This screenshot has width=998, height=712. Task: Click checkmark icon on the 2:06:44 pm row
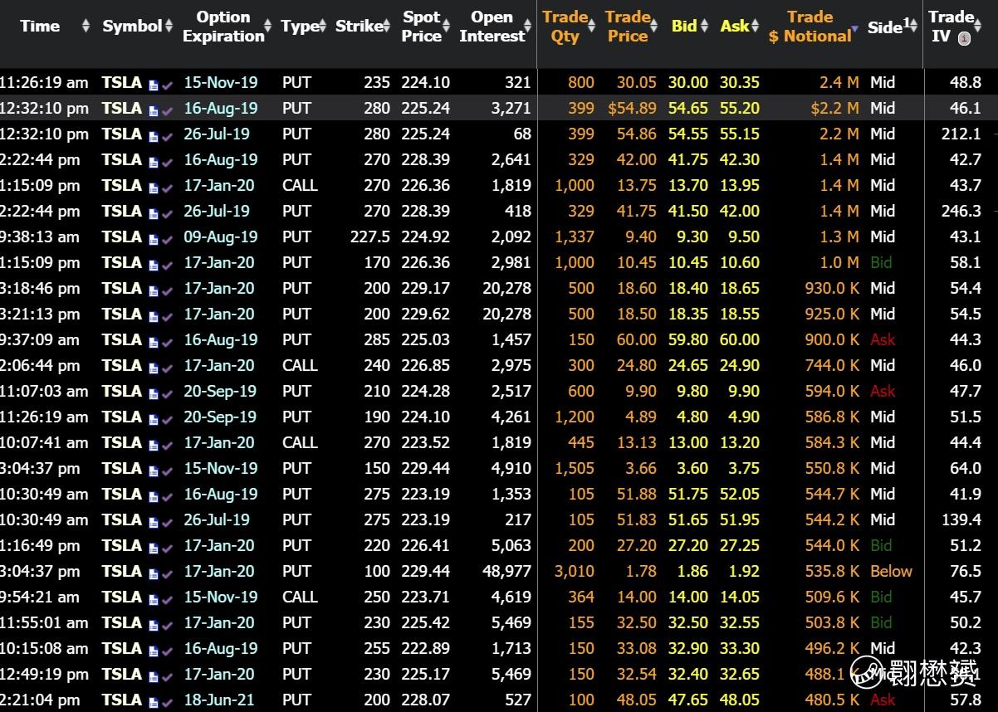(x=167, y=368)
